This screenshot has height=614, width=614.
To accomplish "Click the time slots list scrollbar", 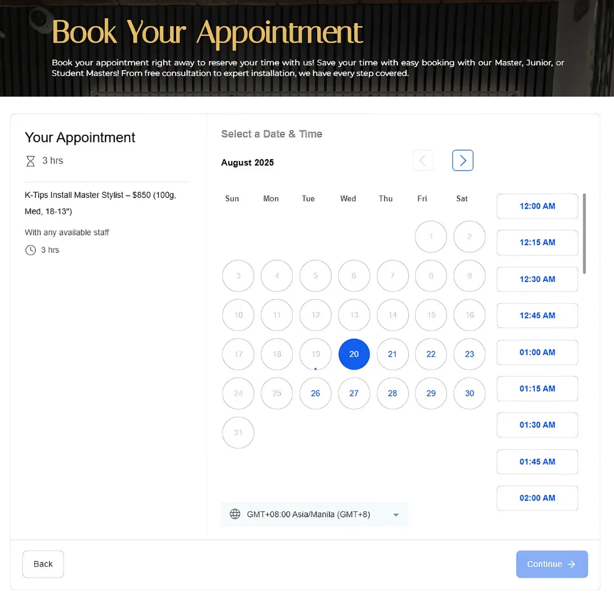I will (x=584, y=234).
